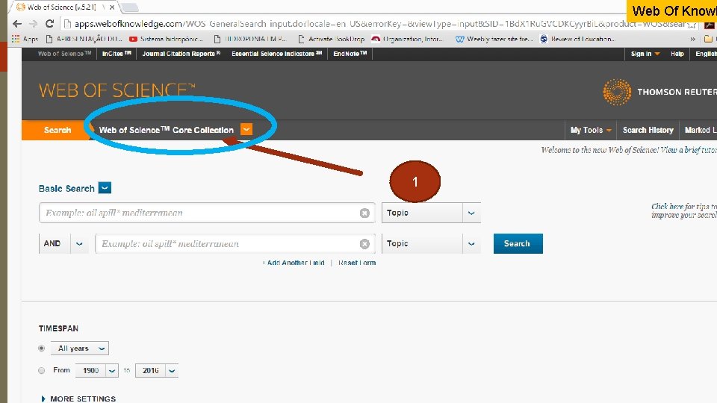
Task: Open the Help link
Action: [x=677, y=54]
